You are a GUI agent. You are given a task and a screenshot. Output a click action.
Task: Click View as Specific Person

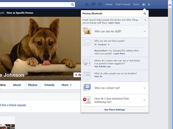[20, 13]
